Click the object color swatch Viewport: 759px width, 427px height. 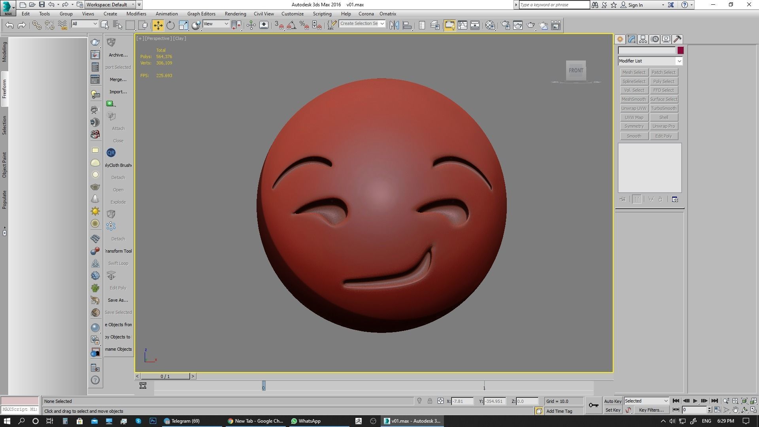pyautogui.click(x=680, y=51)
